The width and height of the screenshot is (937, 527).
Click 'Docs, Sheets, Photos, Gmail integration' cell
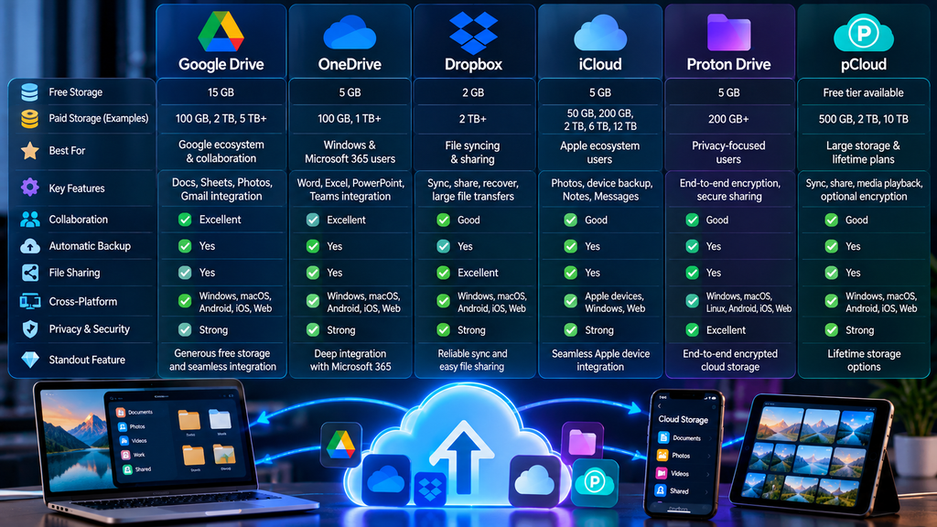coord(221,189)
